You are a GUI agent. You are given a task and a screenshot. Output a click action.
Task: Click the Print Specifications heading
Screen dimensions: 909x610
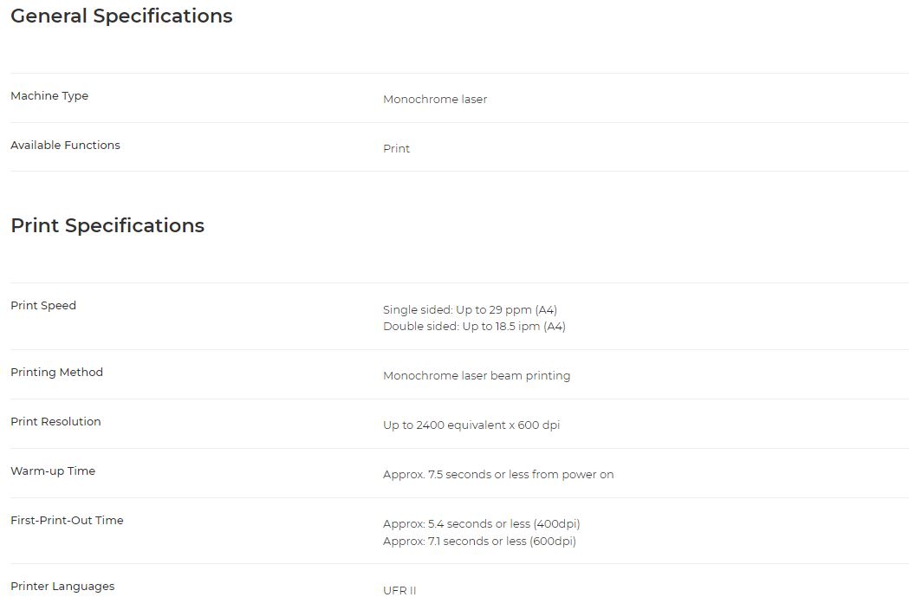point(107,225)
